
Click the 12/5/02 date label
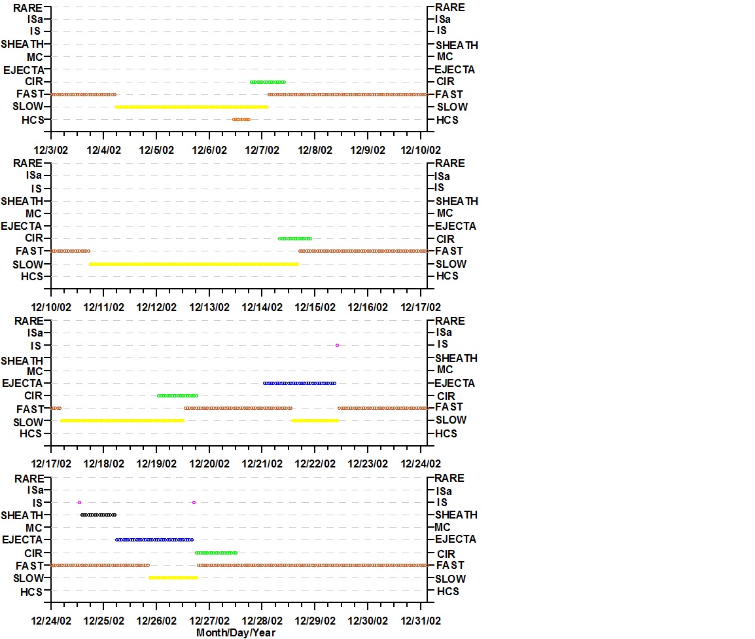click(x=156, y=151)
